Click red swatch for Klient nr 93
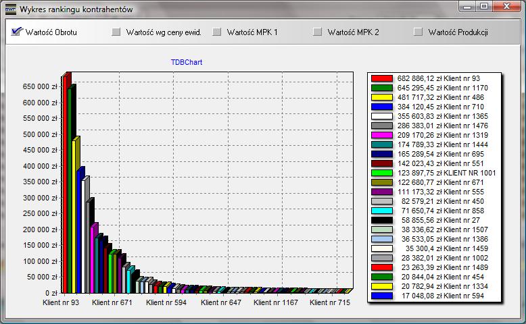Viewport: 526px width, 324px height. pyautogui.click(x=382, y=78)
